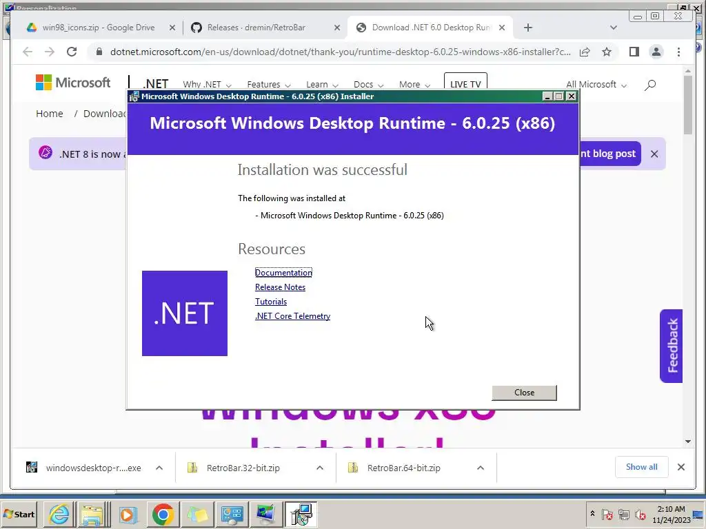
Task: Open the muted volume tray icon
Action: [640, 514]
